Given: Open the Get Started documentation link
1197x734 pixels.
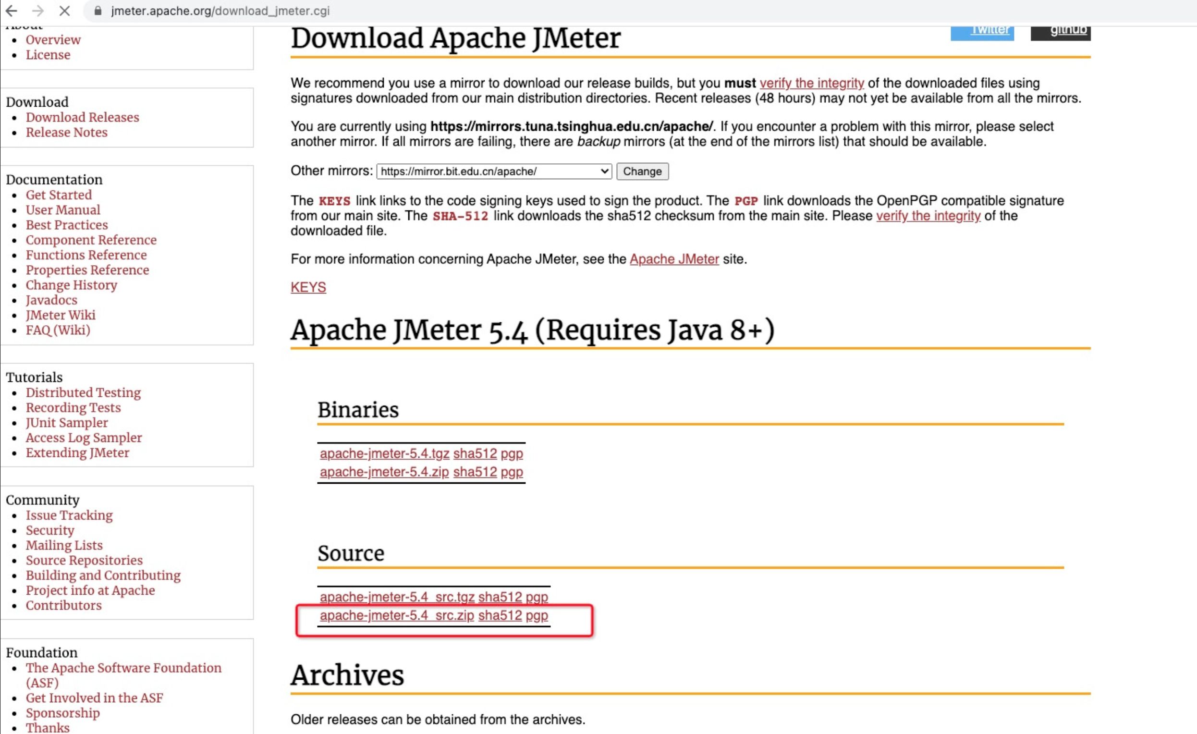Looking at the screenshot, I should (59, 196).
